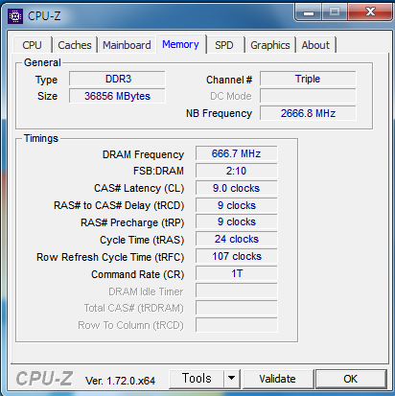
Task: Click the version text Ver. 1.72.0.x64
Action: point(120,381)
